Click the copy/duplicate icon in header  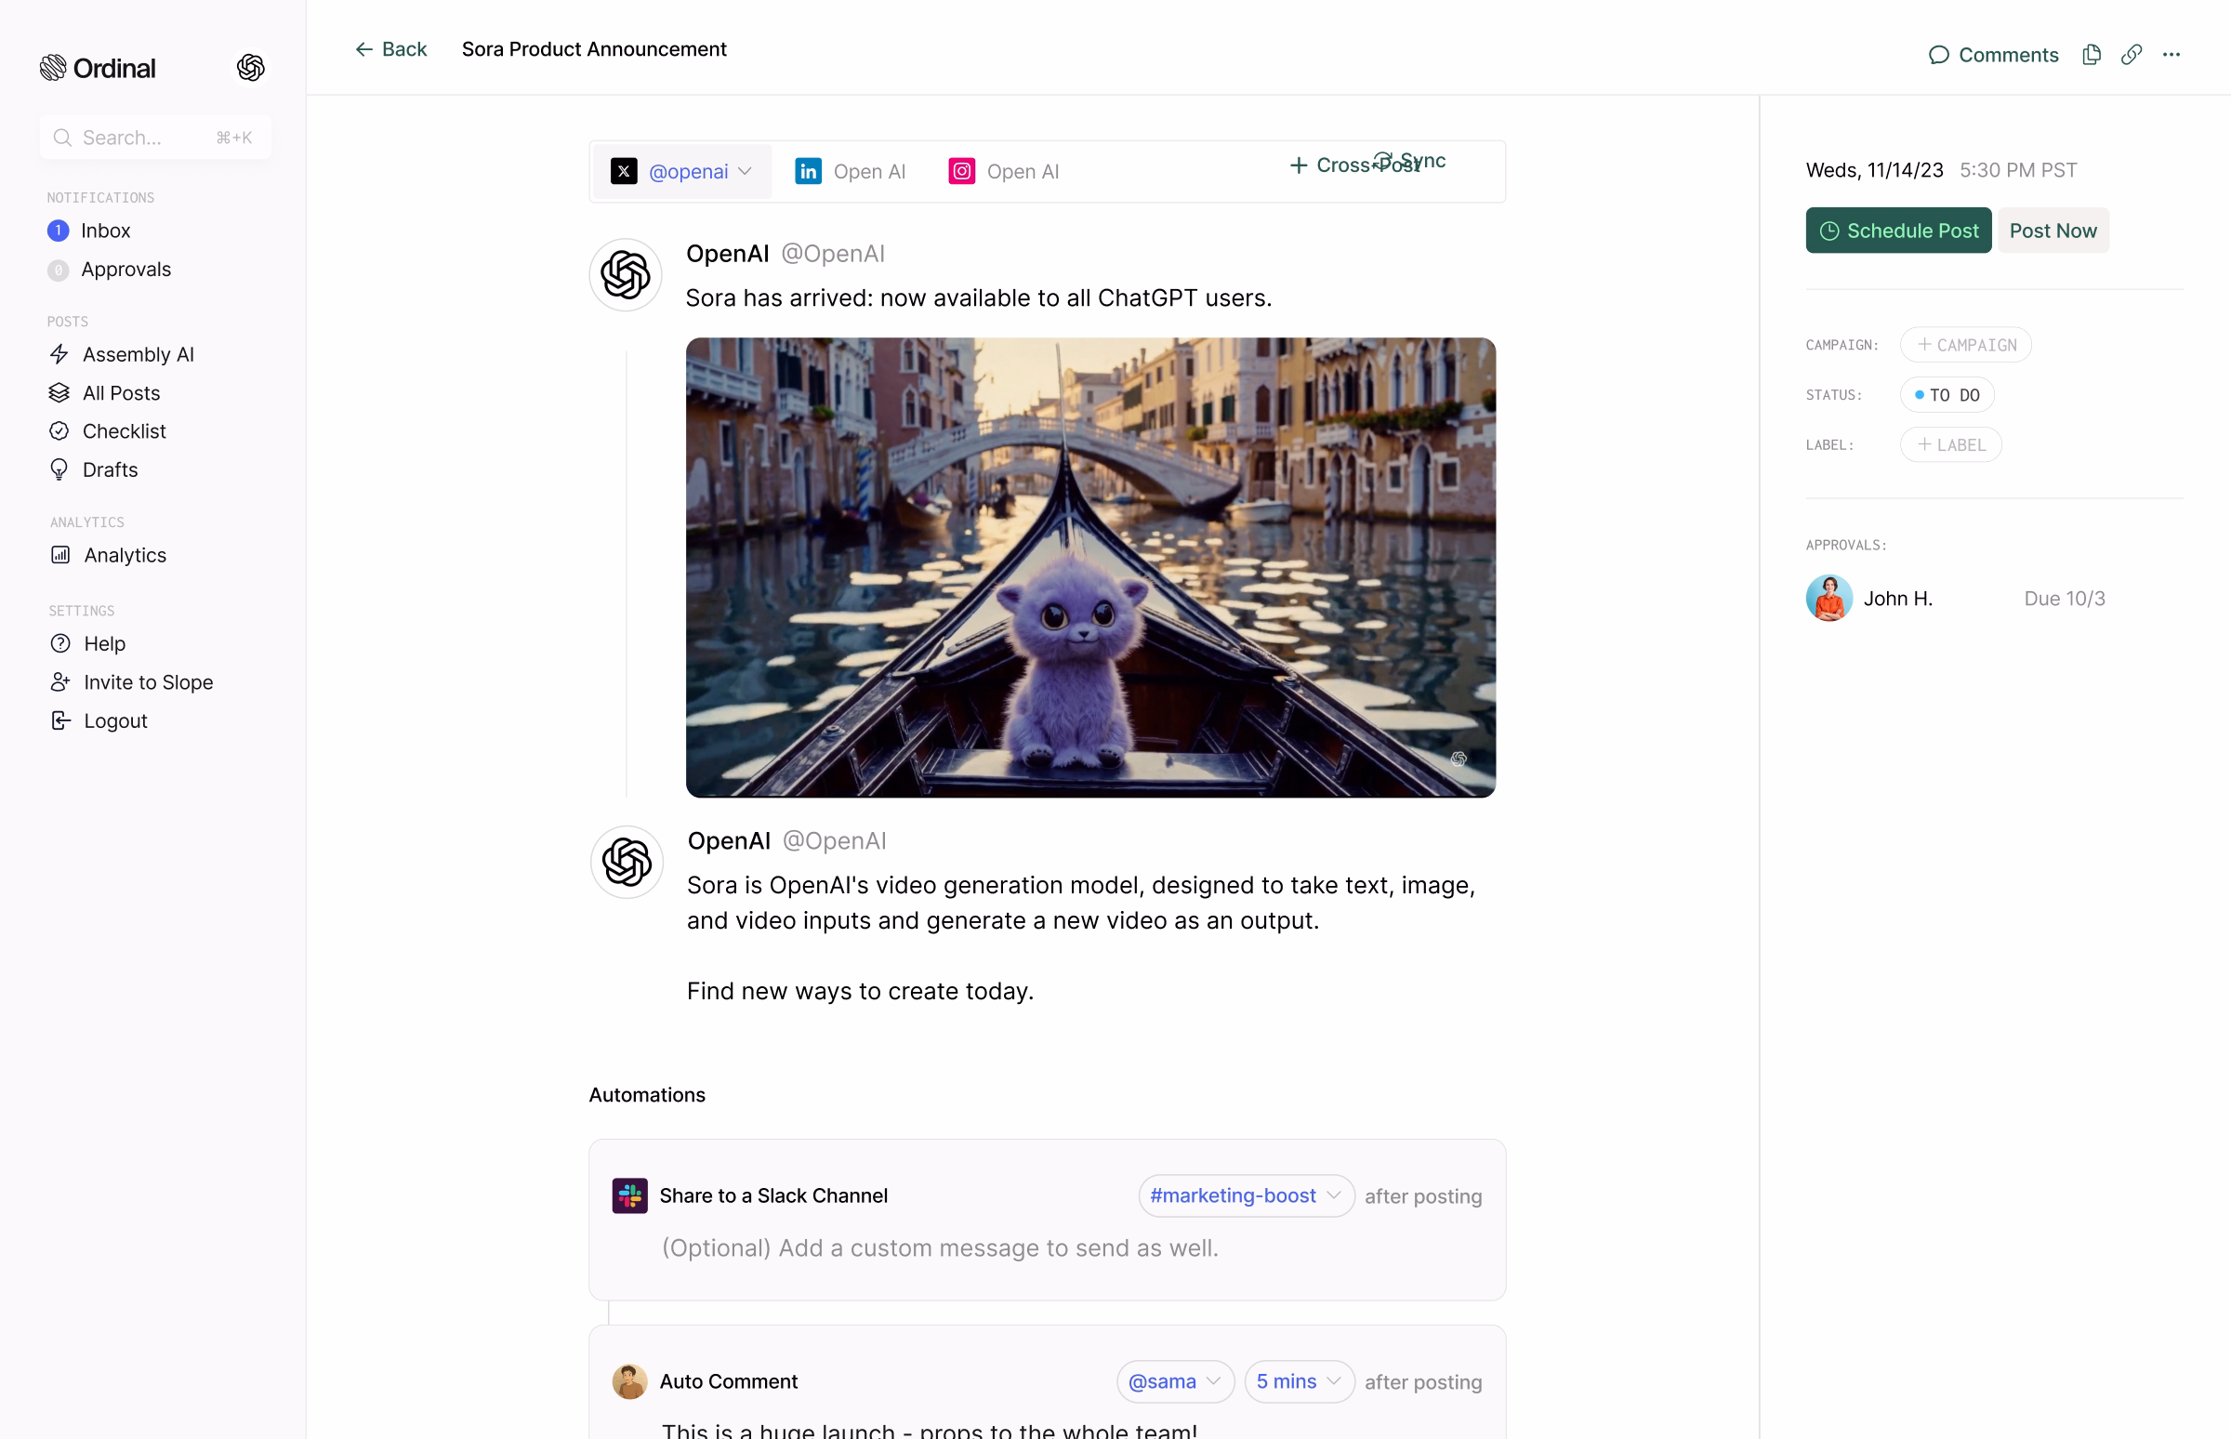pyautogui.click(x=2091, y=55)
